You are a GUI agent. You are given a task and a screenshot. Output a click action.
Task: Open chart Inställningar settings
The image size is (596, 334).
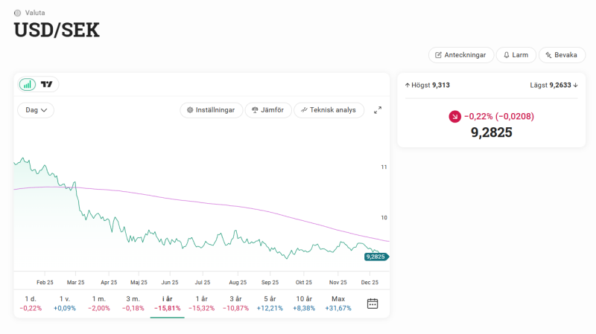pos(211,110)
